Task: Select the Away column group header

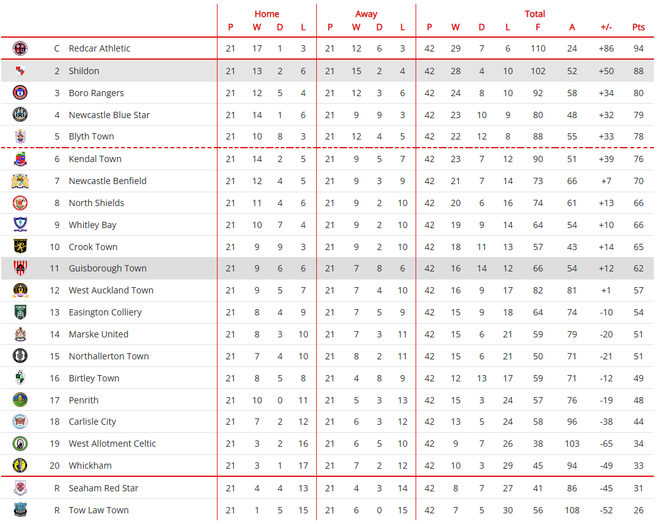Action: [x=366, y=14]
